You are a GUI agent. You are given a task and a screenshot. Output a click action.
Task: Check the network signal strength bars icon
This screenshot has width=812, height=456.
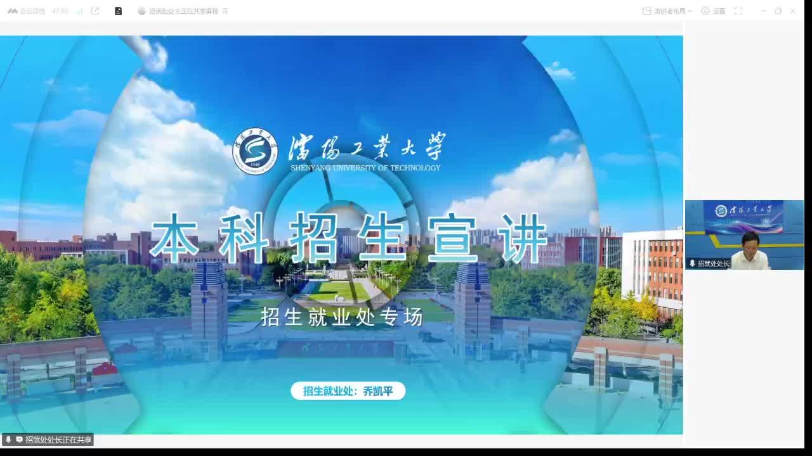[79, 11]
